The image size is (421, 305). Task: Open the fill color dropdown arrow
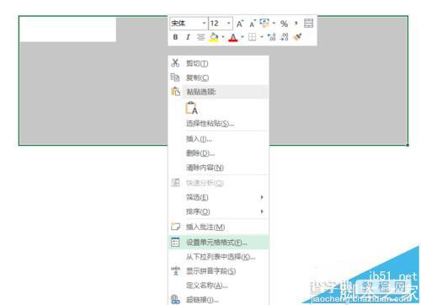pos(223,37)
